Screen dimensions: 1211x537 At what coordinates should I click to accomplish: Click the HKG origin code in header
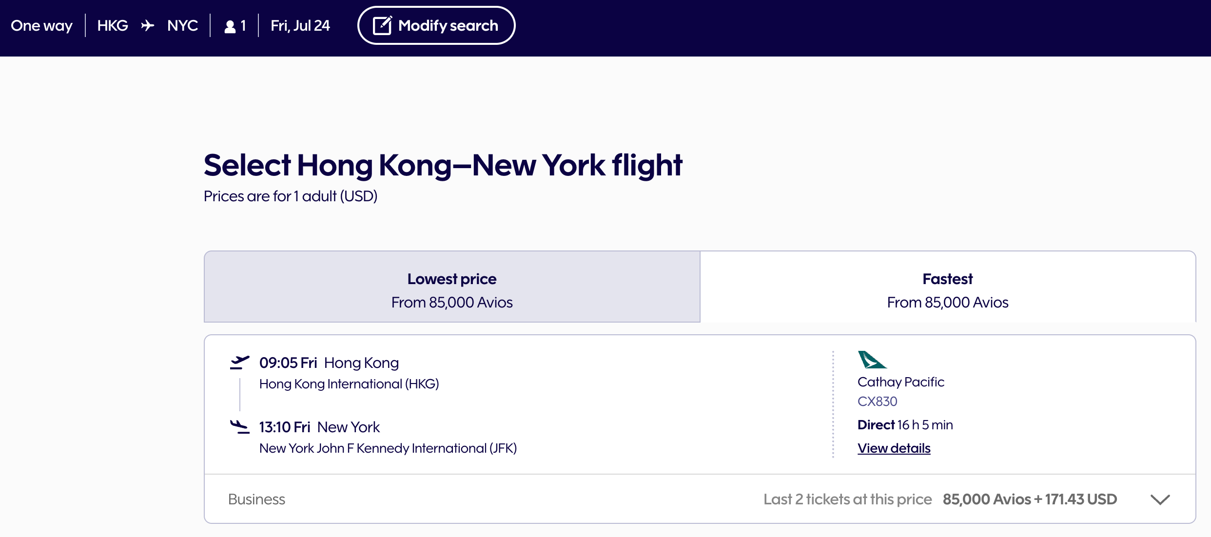pos(113,25)
